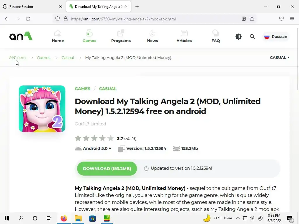This screenshot has height=224, width=299.
Task: Close the Restore Session tab
Action: [60, 6]
